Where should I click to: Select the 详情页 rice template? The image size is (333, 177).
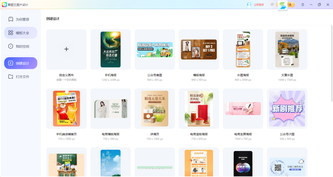click(154, 108)
